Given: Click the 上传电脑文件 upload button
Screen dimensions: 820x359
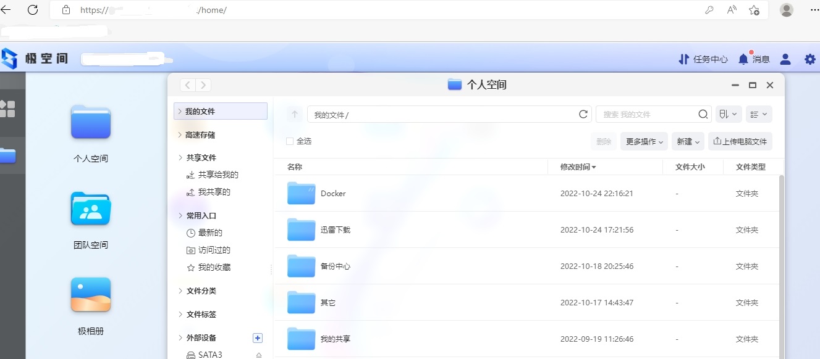Looking at the screenshot, I should click(x=740, y=141).
